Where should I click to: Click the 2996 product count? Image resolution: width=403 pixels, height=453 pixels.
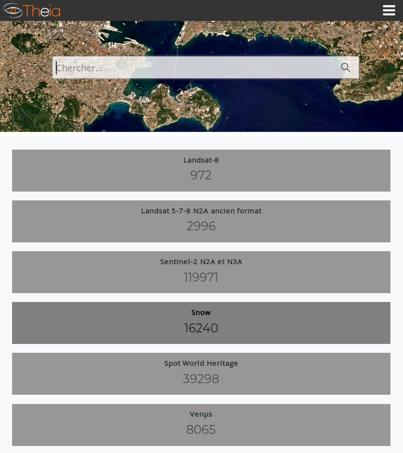(x=201, y=226)
